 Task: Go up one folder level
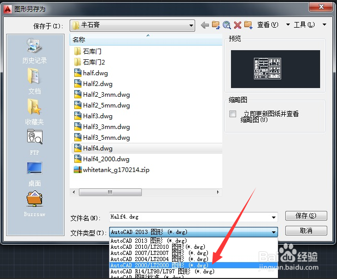pos(216,25)
